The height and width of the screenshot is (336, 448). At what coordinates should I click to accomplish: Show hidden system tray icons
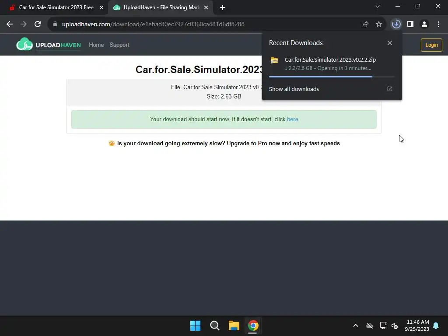356,325
